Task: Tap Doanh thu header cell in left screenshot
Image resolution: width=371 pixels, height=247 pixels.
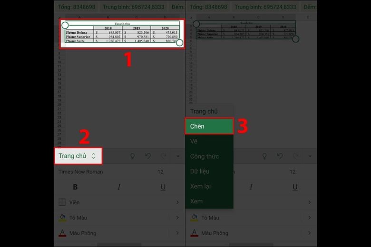Action: [122, 24]
